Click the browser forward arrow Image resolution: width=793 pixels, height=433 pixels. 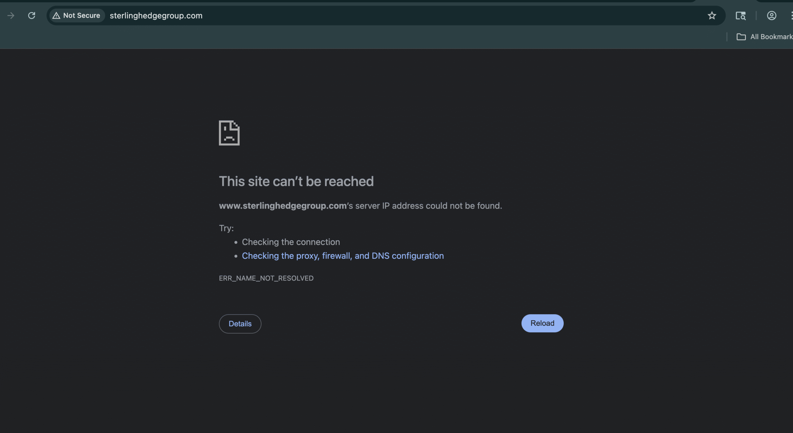[x=11, y=15]
